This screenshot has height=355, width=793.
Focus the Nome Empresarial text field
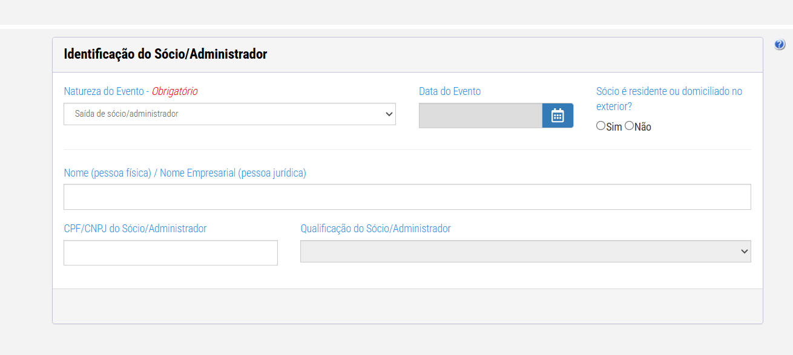coord(407,197)
